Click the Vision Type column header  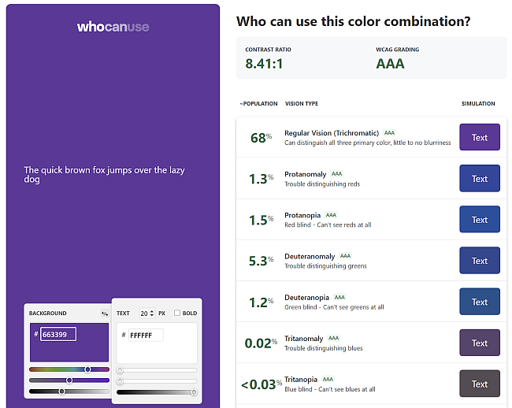302,103
